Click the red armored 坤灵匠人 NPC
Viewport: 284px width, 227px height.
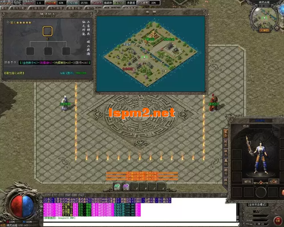click(213, 103)
